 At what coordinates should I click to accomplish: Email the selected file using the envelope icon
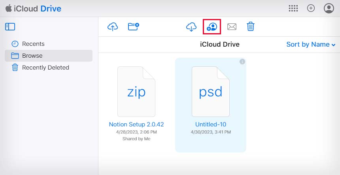click(x=232, y=27)
